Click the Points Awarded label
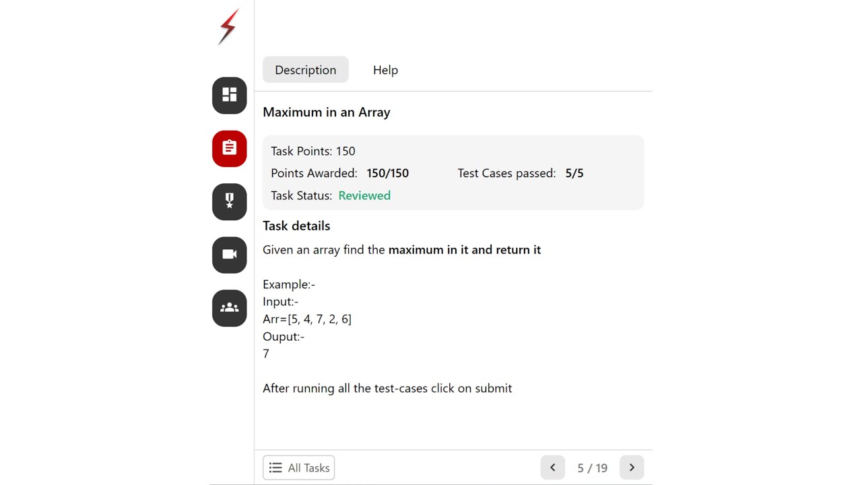 314,173
